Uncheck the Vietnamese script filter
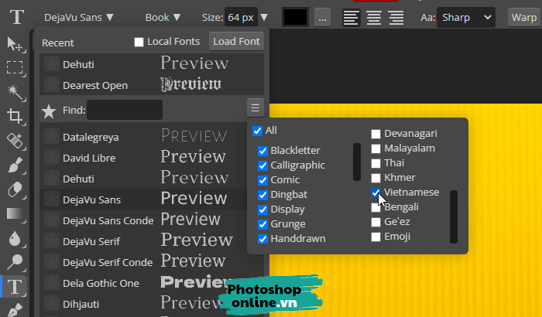Viewport: 542px width, 317px height. [376, 193]
